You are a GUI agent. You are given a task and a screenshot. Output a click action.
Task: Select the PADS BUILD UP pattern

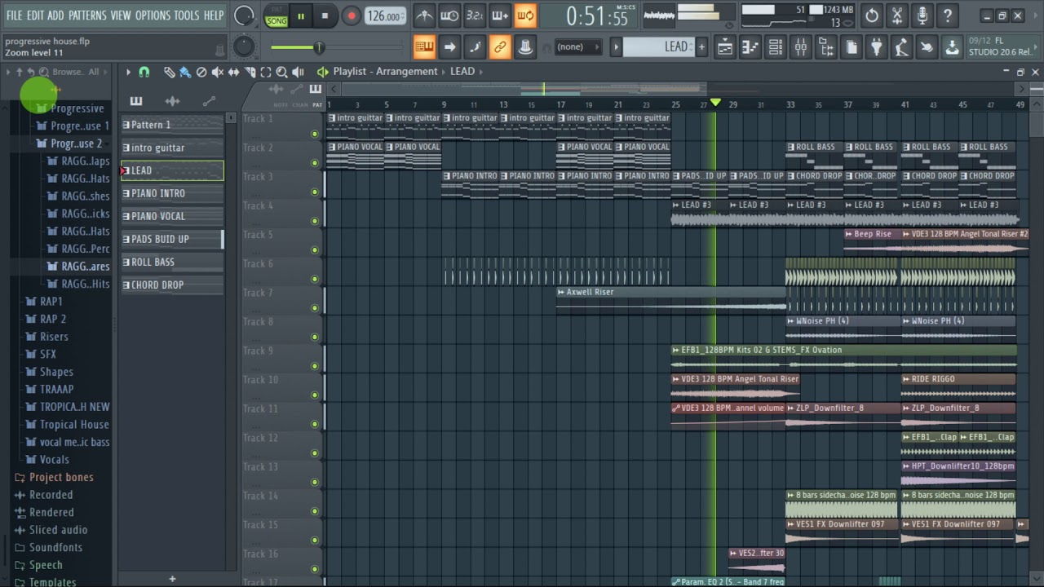[x=172, y=239]
